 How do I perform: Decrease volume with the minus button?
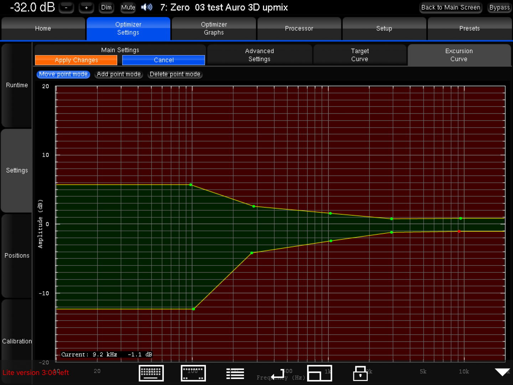coord(66,7)
